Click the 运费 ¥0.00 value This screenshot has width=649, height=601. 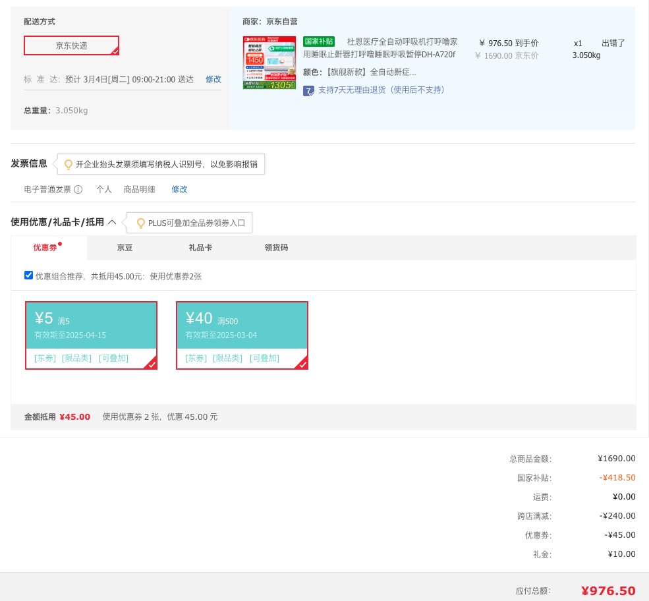(x=624, y=497)
